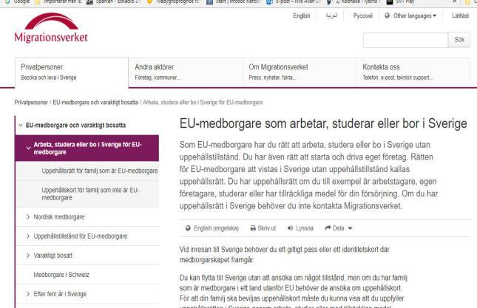The height and width of the screenshot is (308, 477).
Task: Click the Dela share button label
Action: click(338, 228)
